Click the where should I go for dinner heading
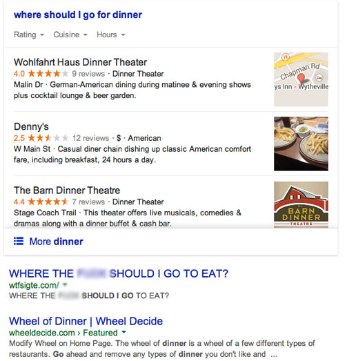 [x=78, y=14]
